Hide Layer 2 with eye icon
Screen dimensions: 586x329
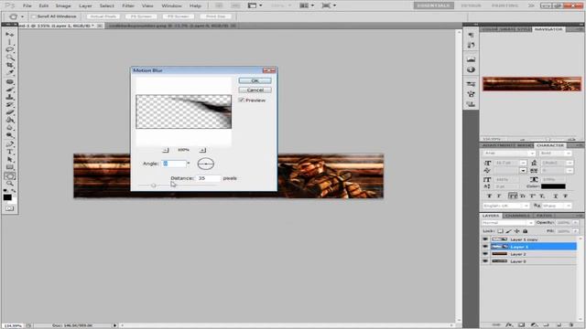485,254
